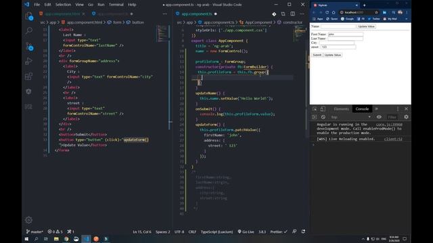Image resolution: width=433 pixels, height=243 pixels.
Task: Click the browser home button
Action: coord(334,12)
